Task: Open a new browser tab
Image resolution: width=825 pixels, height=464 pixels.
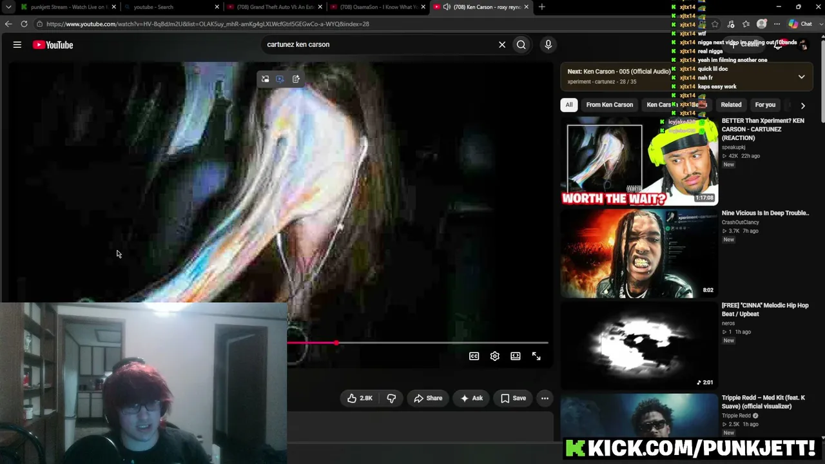Action: point(542,7)
